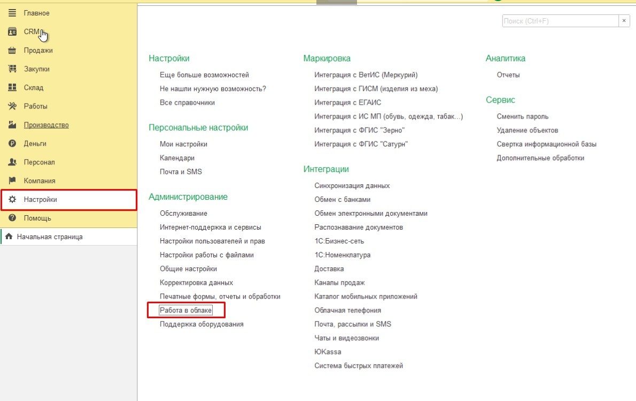Open ЮKassa integration link
This screenshot has width=636, height=401.
pyautogui.click(x=328, y=351)
